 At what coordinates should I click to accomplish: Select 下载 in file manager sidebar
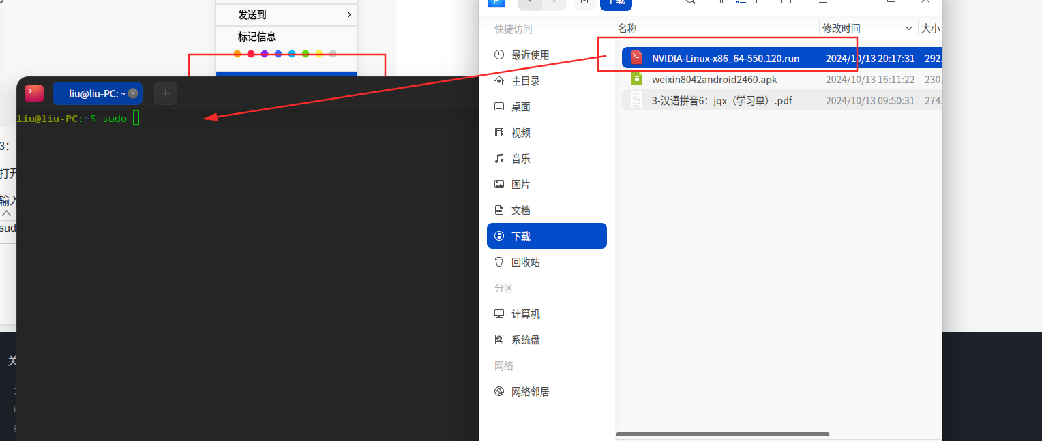pyautogui.click(x=547, y=236)
